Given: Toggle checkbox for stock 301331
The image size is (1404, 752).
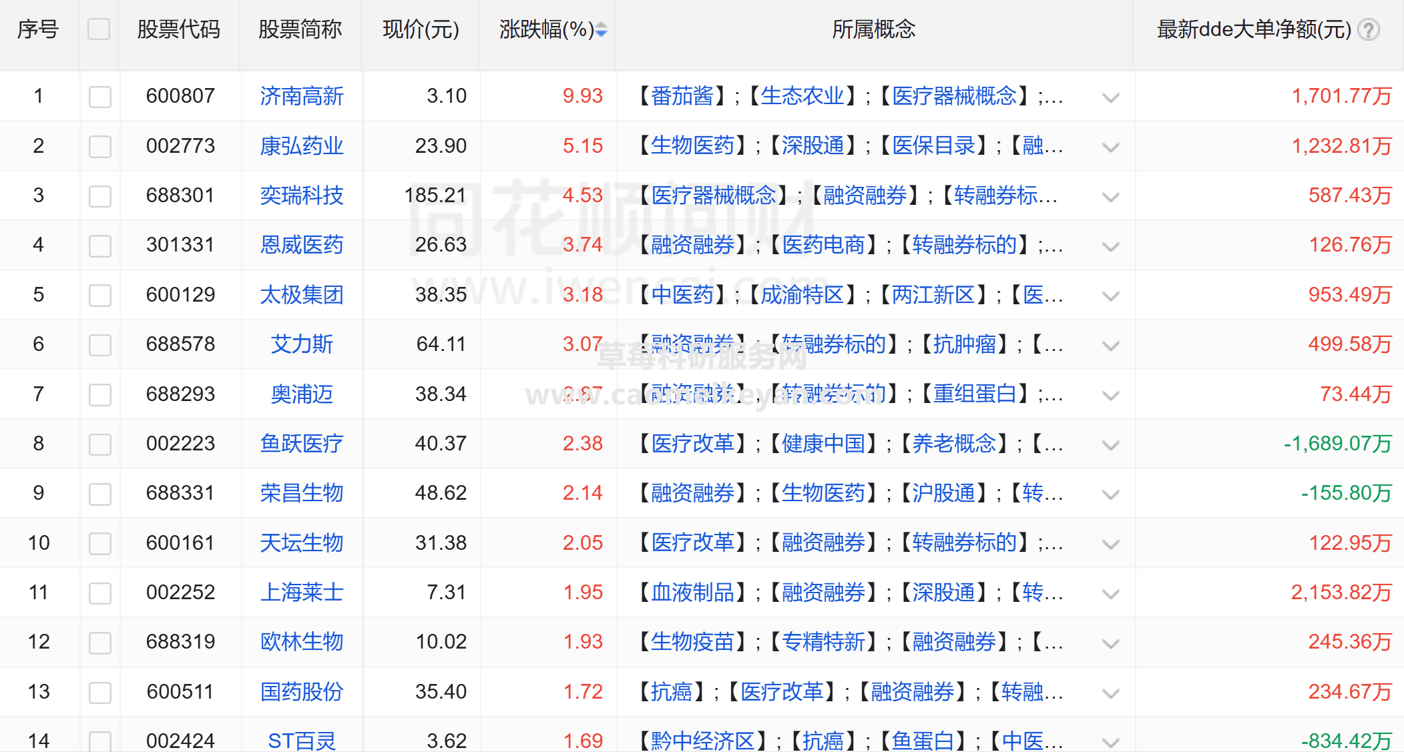Looking at the screenshot, I should (x=100, y=246).
